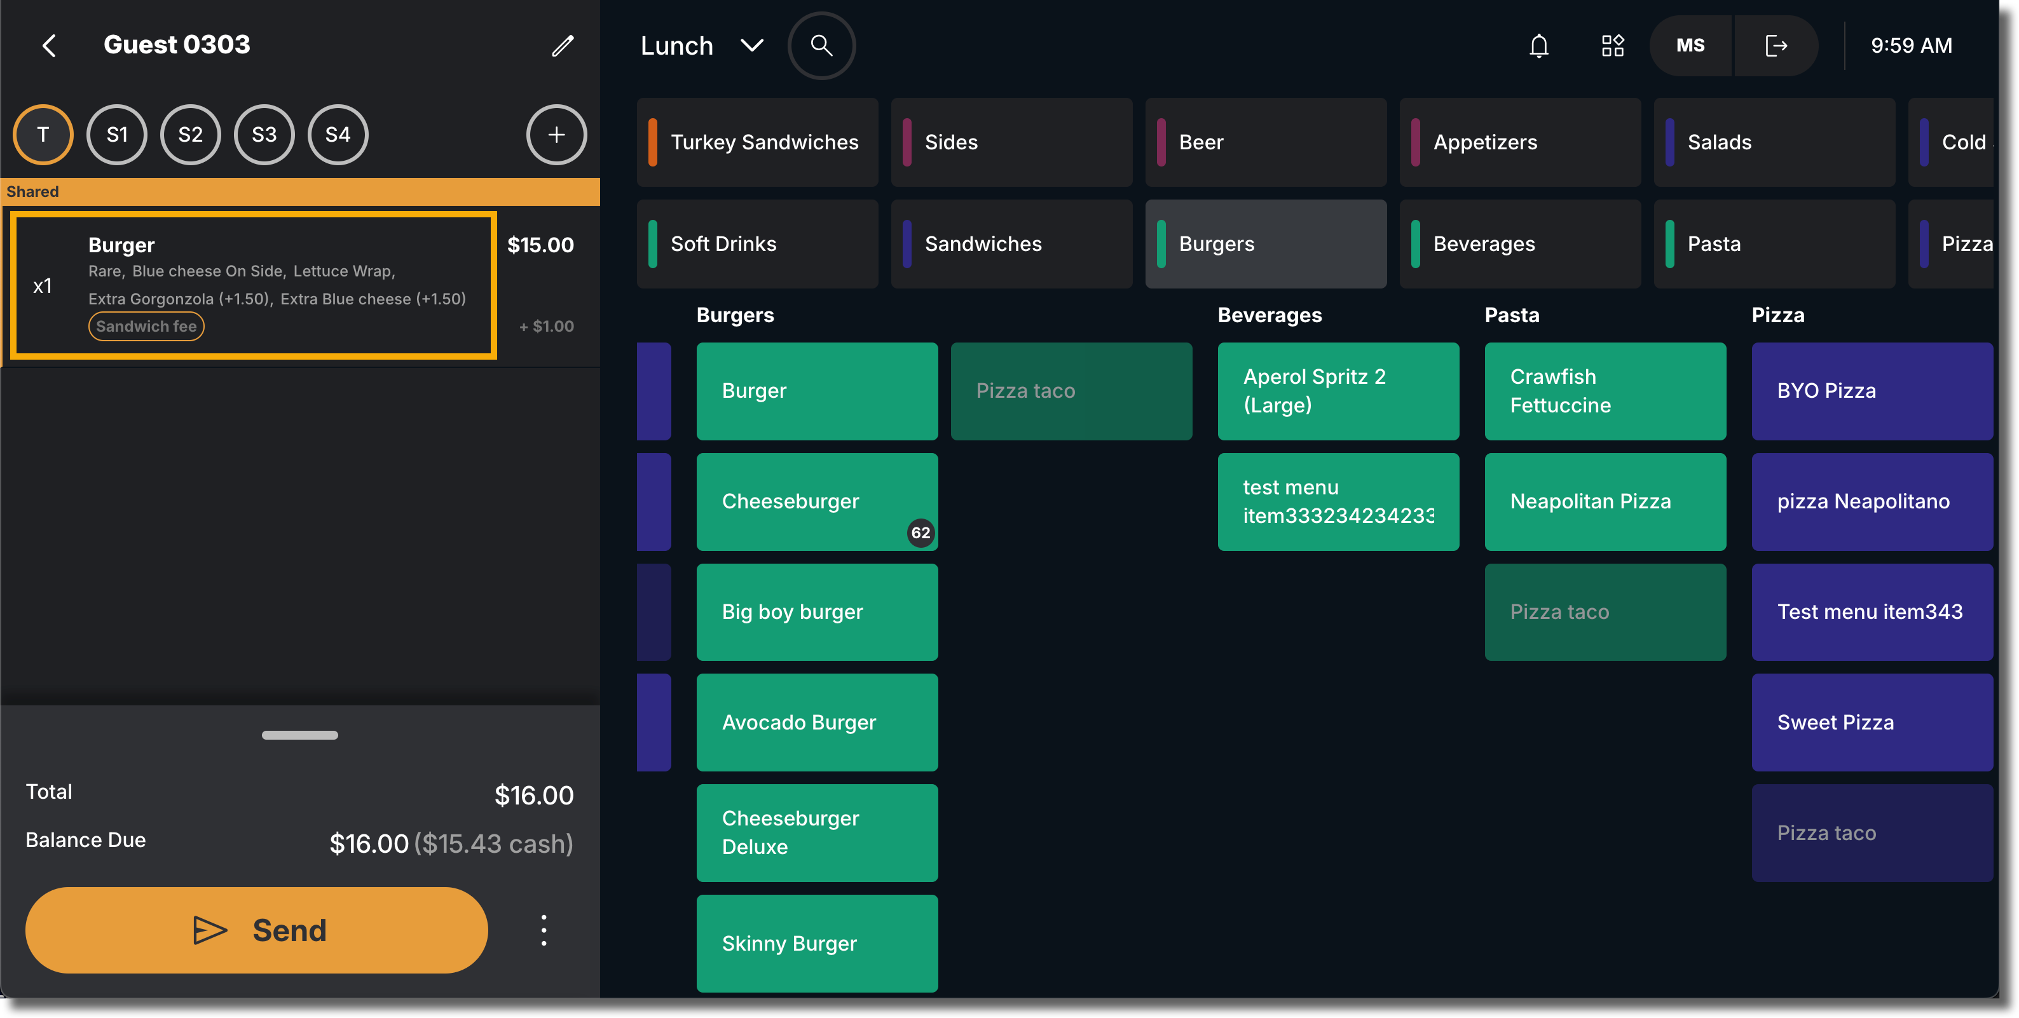Add Neapolitan Pizza under Pasta
2019x1018 pixels.
[1605, 501]
